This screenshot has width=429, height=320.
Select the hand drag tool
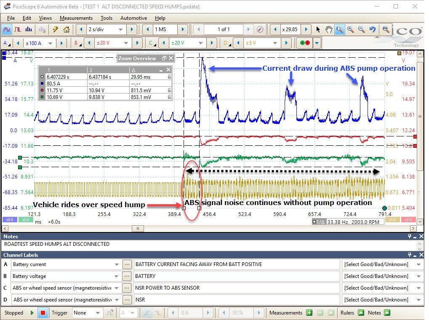tap(328, 29)
